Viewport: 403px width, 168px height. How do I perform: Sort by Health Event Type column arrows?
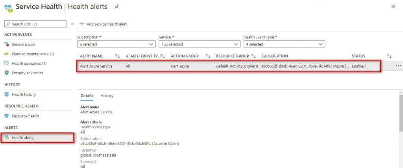pyautogui.click(x=163, y=56)
